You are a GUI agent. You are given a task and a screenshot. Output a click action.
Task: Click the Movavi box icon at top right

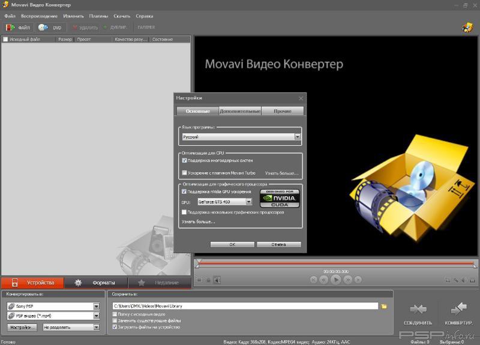(x=467, y=28)
